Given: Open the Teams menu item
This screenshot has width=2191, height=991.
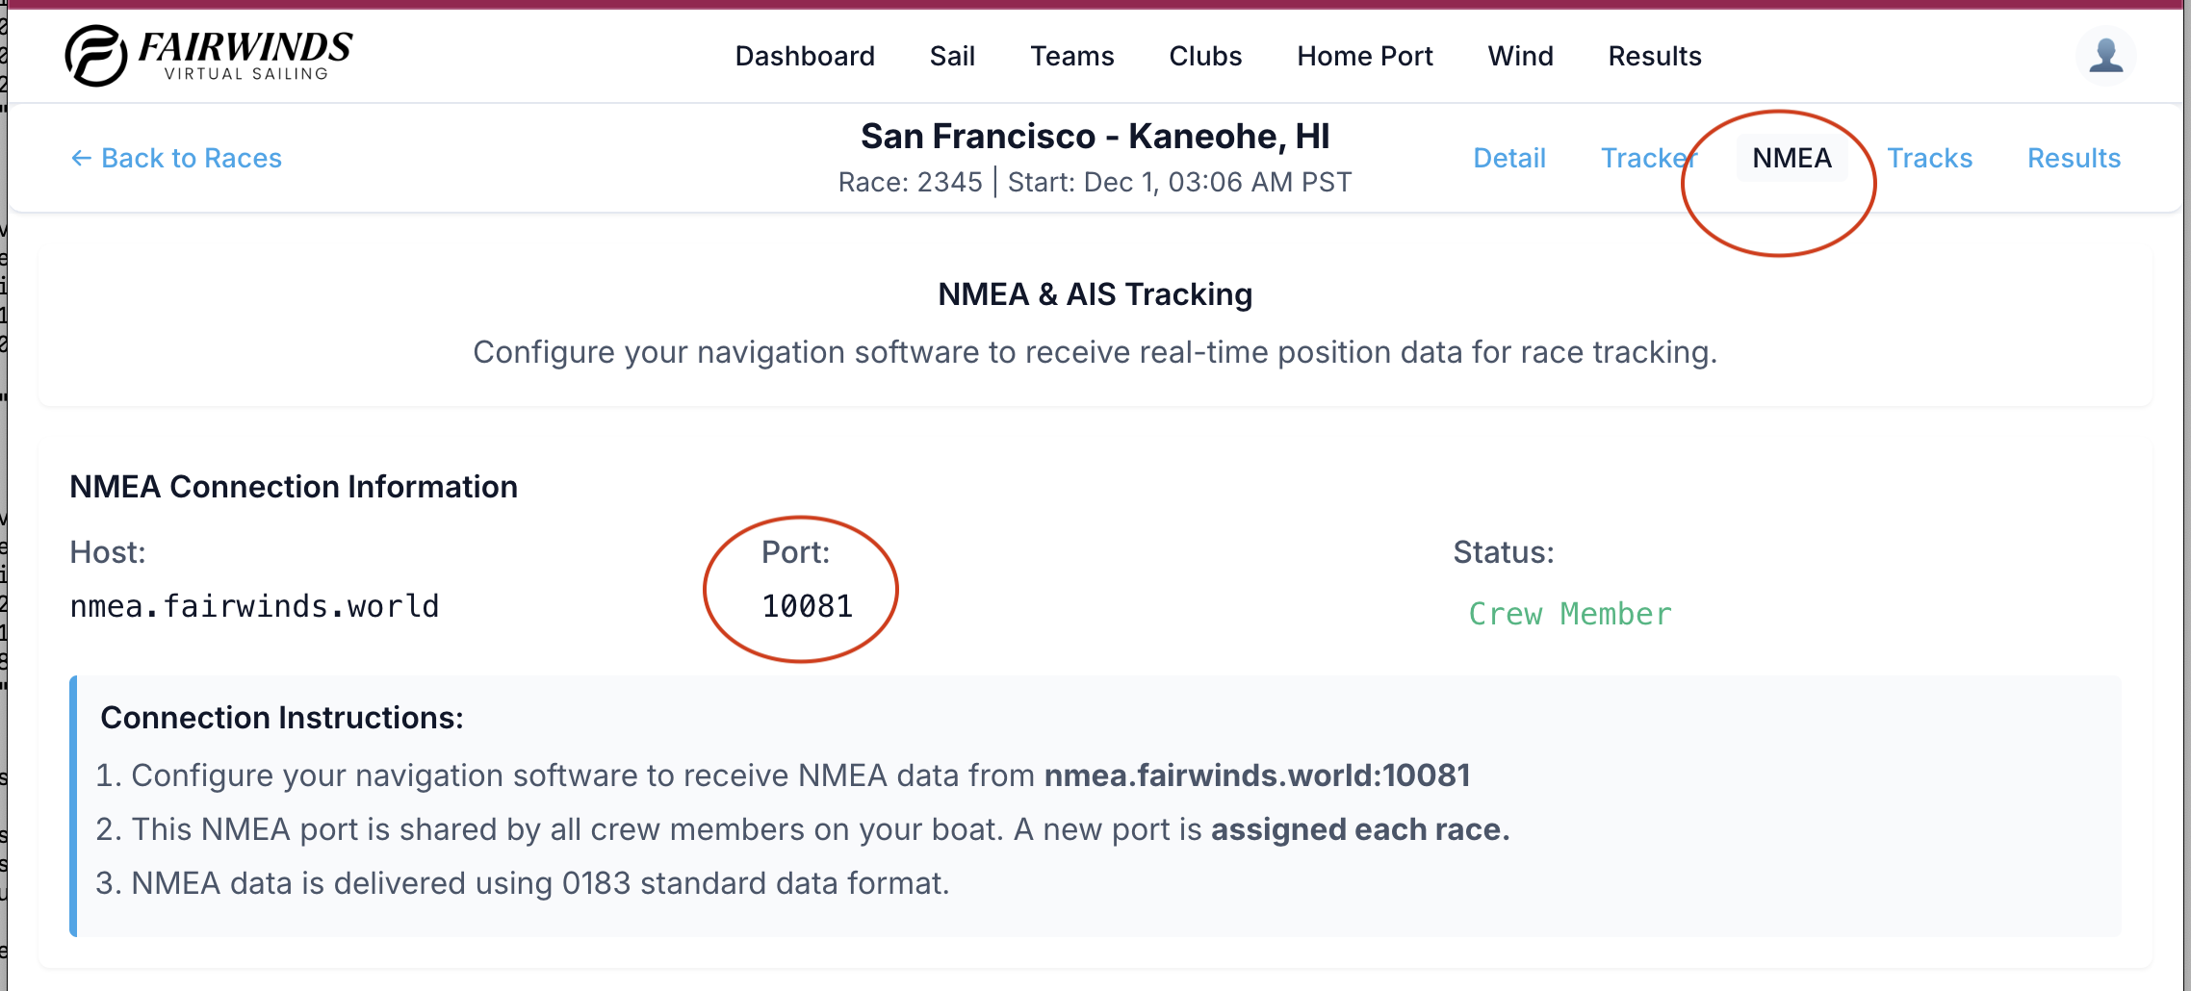Looking at the screenshot, I should (1071, 56).
